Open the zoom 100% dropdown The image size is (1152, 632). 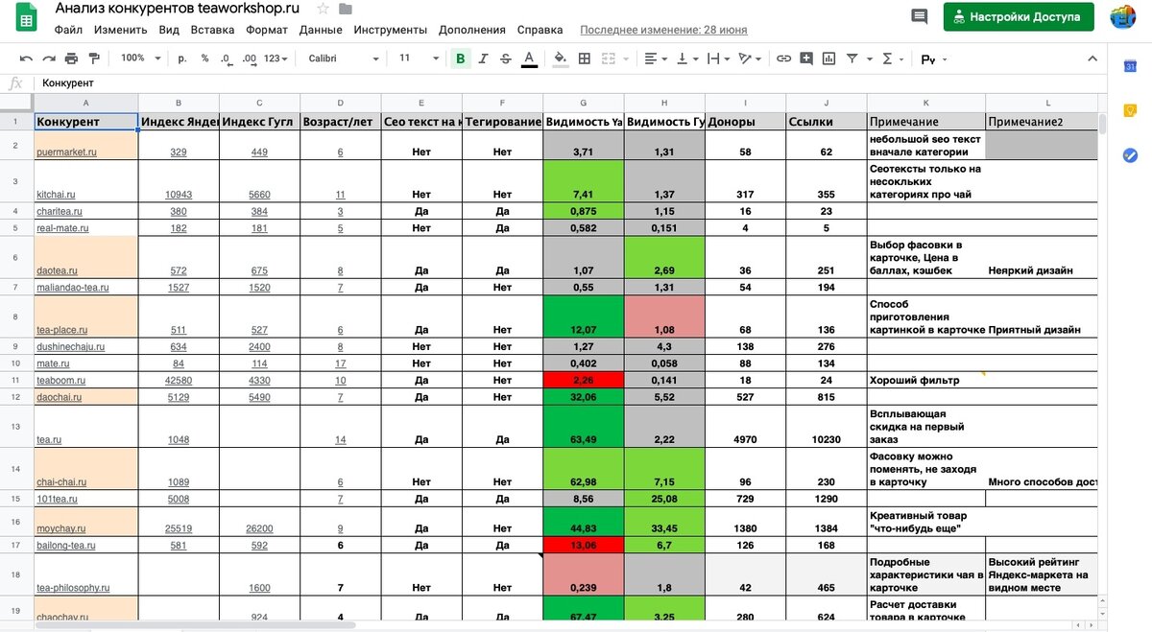pyautogui.click(x=140, y=59)
